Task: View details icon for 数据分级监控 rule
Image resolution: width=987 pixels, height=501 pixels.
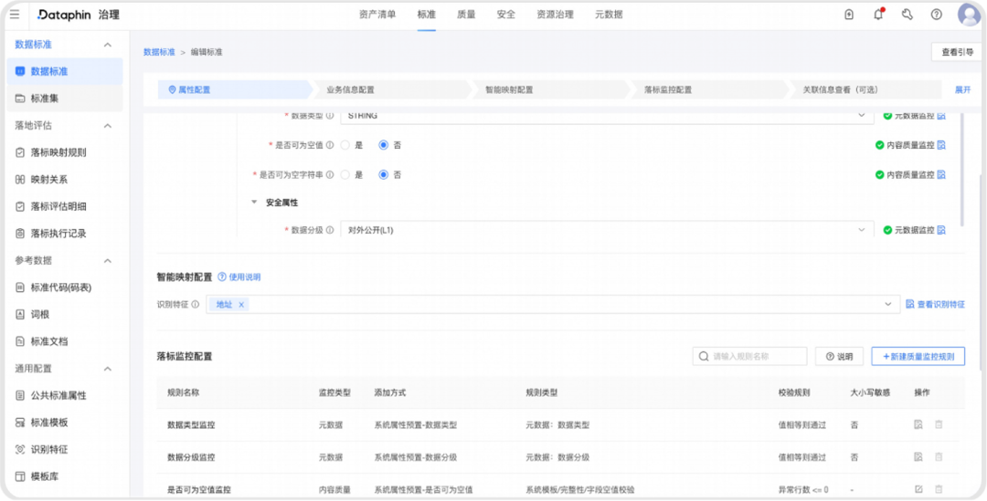Action: coord(918,456)
